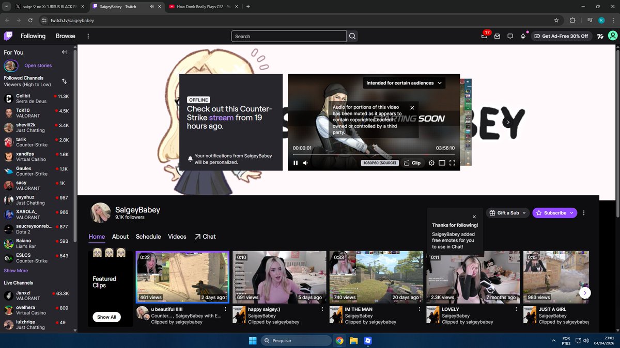This screenshot has width=620, height=348.
Task: Open the Twitch inbox notifications icon
Action: pos(497,36)
